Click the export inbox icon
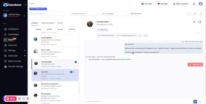This screenshot has width=206, height=104. click(195, 14)
